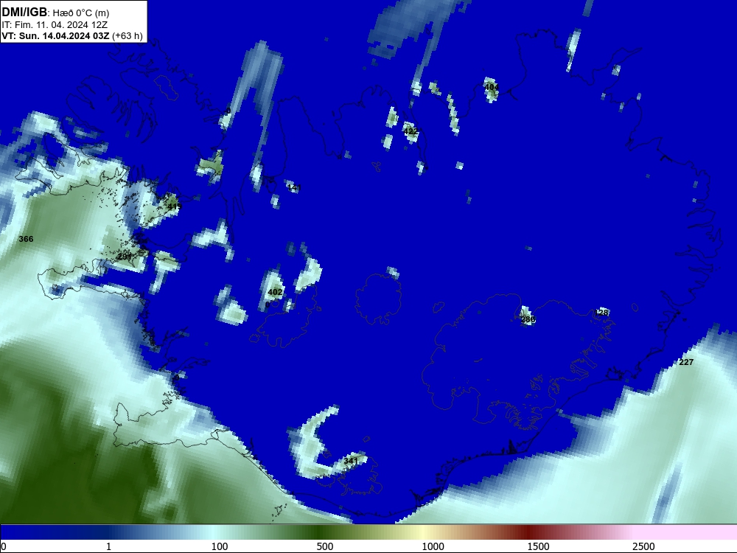Click the value label 291 on the map
Image resolution: width=737 pixels, height=553 pixels.
click(125, 257)
